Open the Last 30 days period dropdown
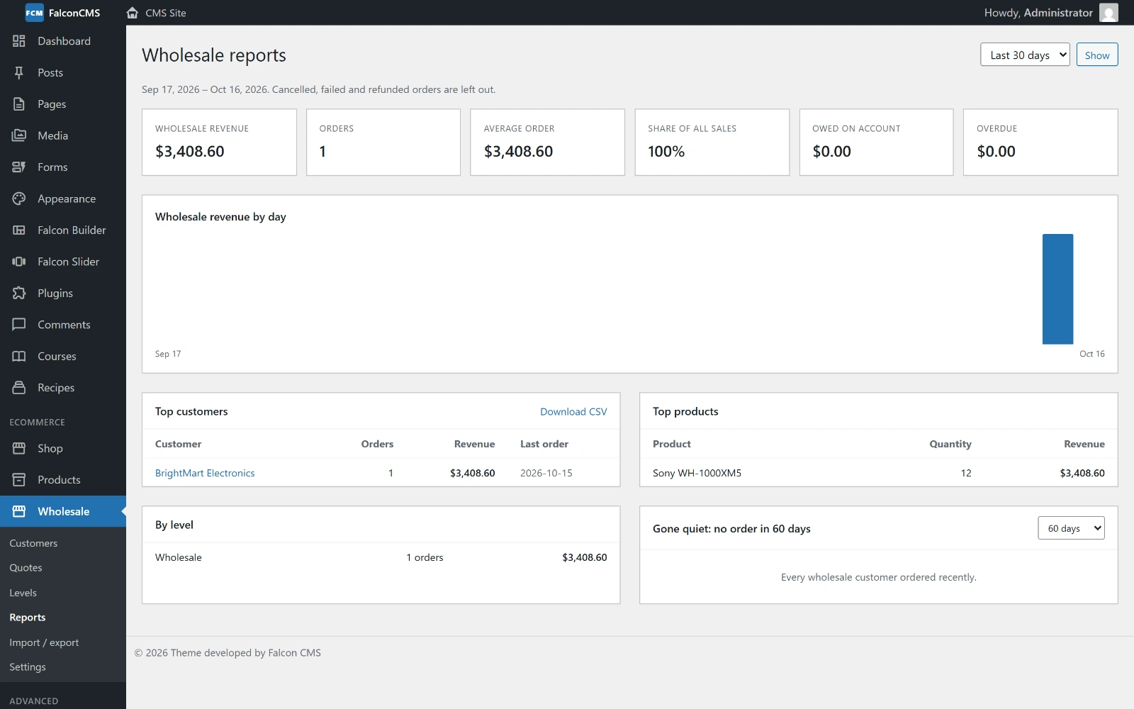1134x709 pixels. coord(1025,55)
